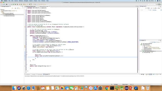Toggle Categorized presentation in Task List toolbar

pyautogui.click(x=148, y=8)
